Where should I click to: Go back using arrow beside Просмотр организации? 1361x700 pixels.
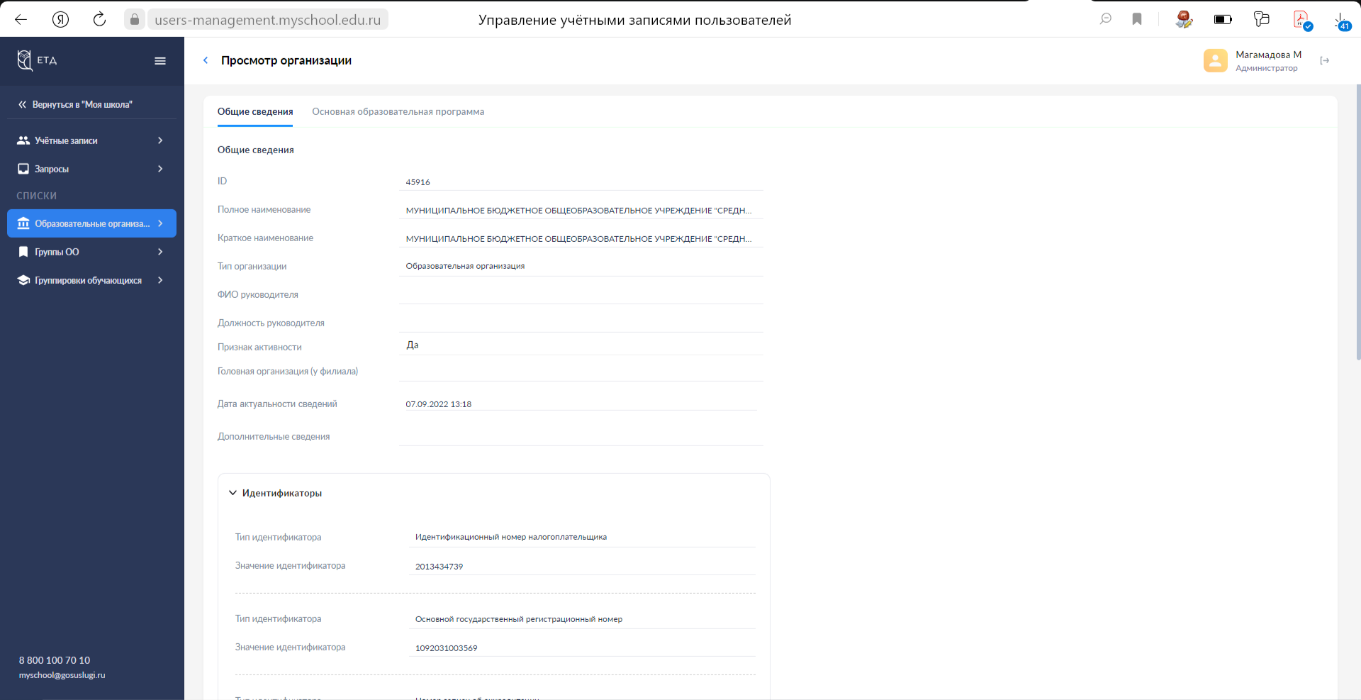(206, 60)
